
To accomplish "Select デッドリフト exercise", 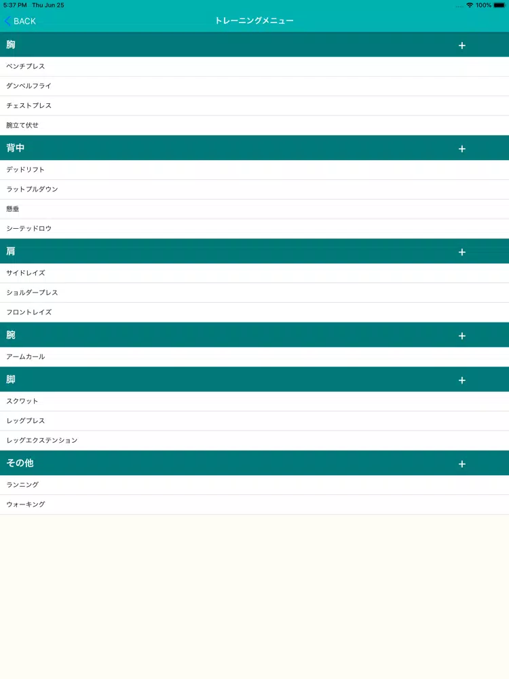I will coord(254,170).
